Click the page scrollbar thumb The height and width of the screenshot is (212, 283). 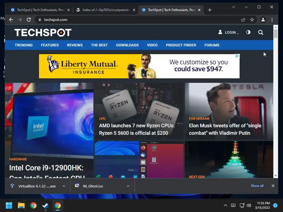coord(276,34)
